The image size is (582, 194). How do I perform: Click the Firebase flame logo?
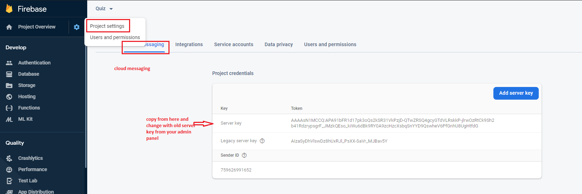point(9,9)
